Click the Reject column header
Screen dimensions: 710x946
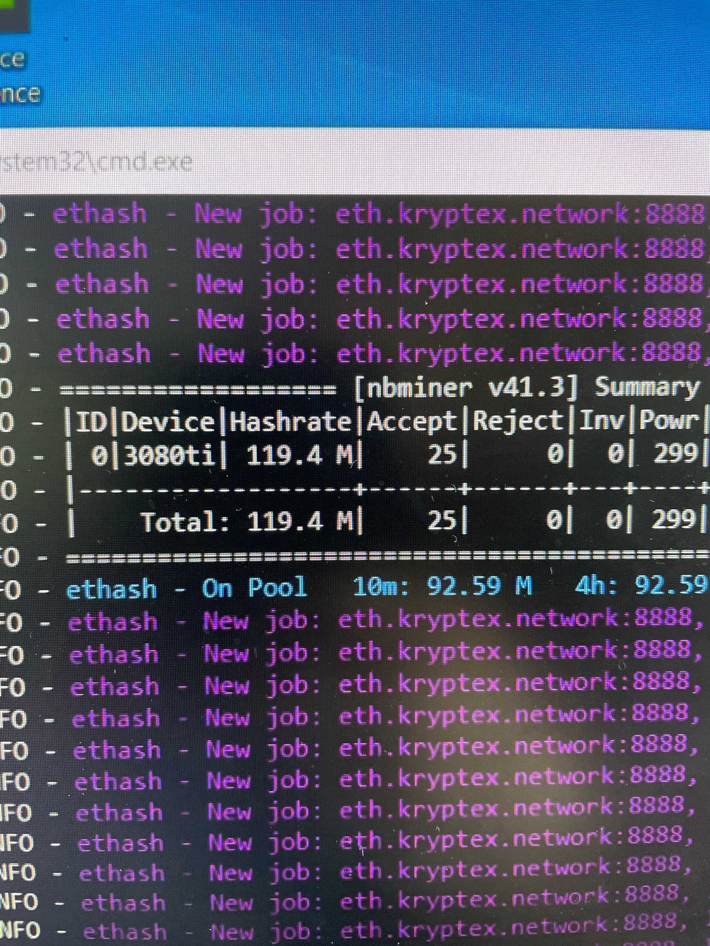[518, 421]
